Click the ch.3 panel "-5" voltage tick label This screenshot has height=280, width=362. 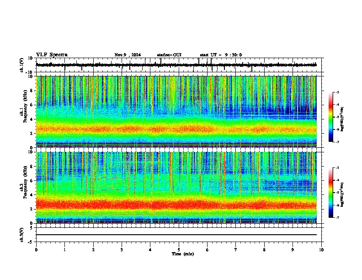[x=31, y=242]
